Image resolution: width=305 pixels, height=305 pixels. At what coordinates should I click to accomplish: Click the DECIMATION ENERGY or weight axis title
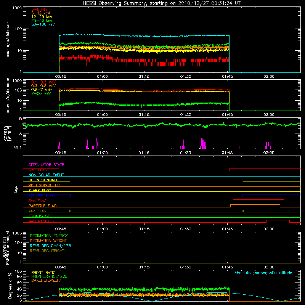point(6,247)
